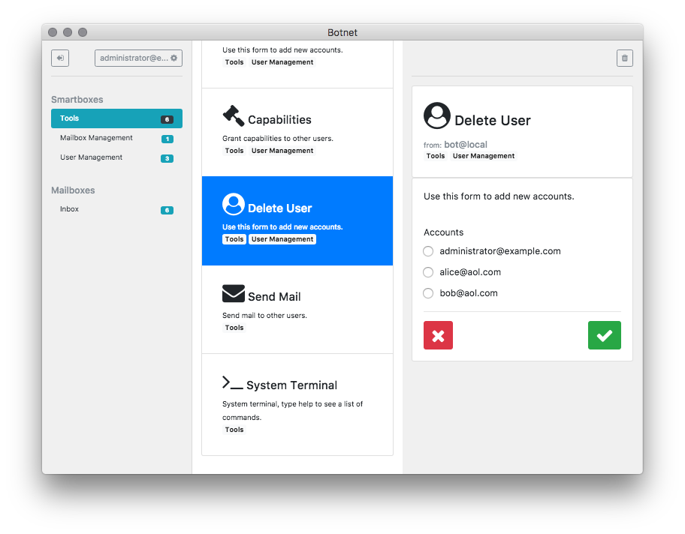Select the bob@aol.com account radio

click(x=428, y=293)
